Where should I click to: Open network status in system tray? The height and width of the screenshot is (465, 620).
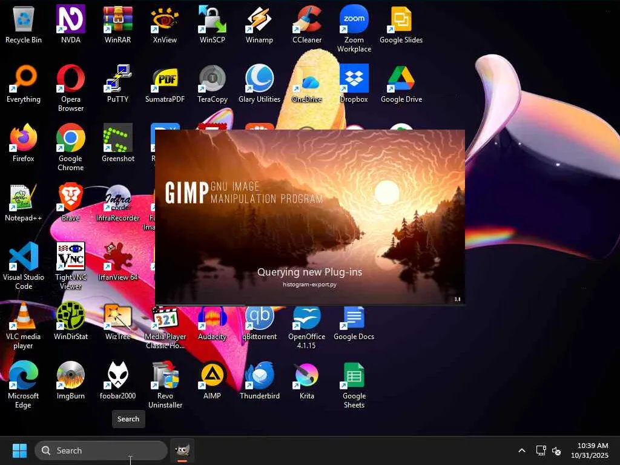(541, 450)
